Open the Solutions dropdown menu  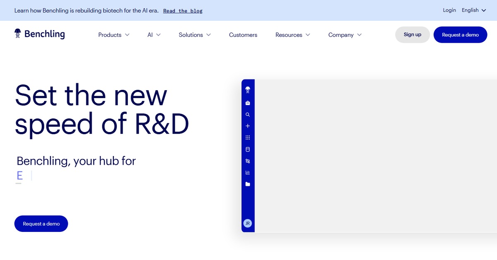195,35
